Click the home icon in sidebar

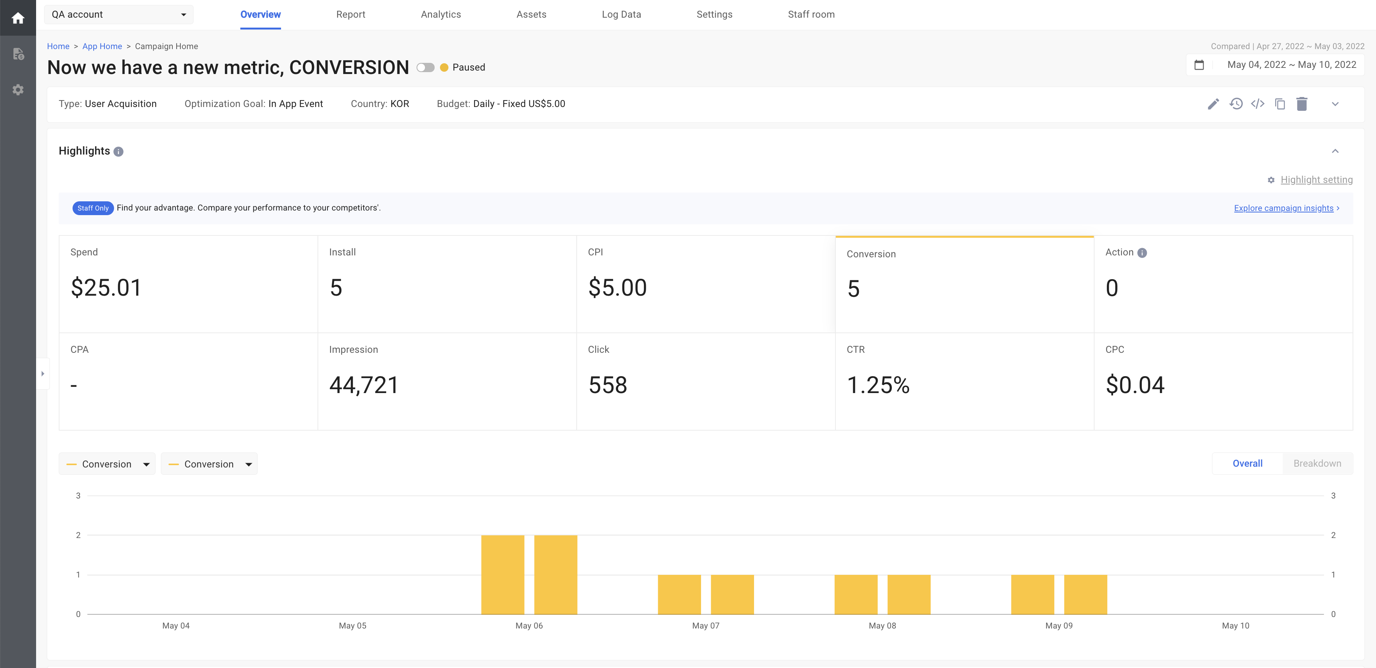pos(18,18)
